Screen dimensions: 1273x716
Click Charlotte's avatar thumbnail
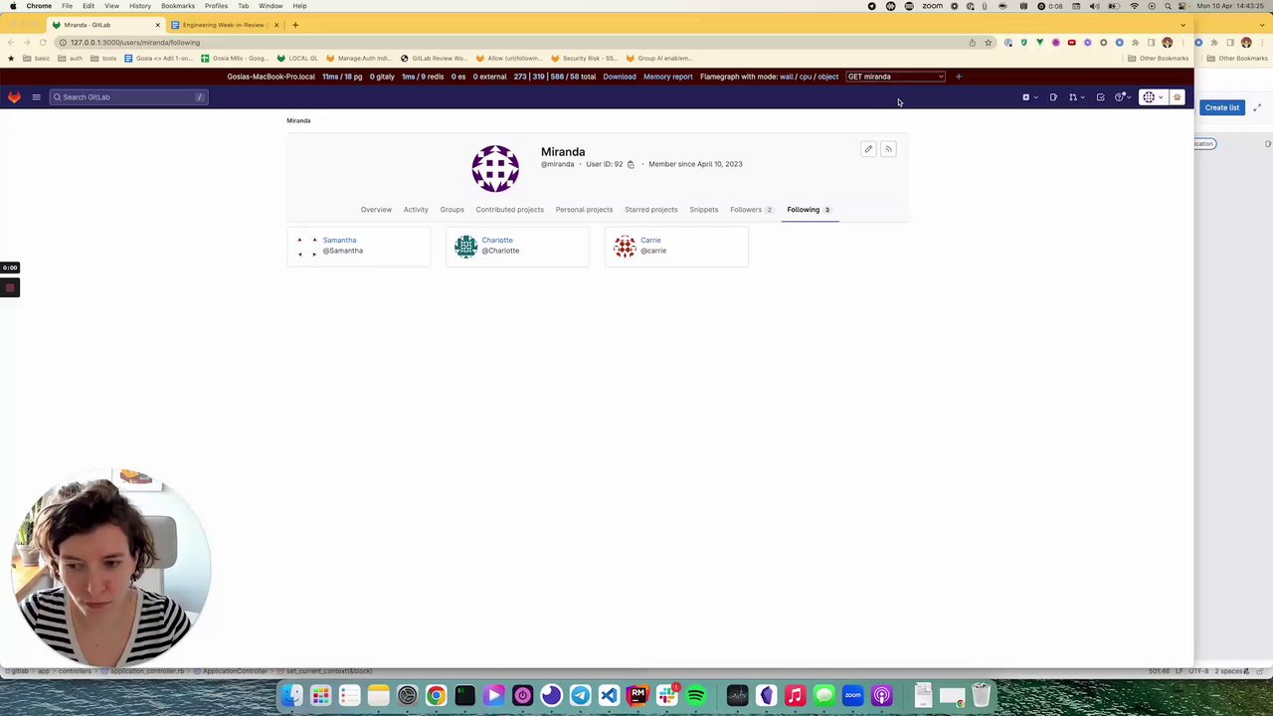tap(465, 247)
